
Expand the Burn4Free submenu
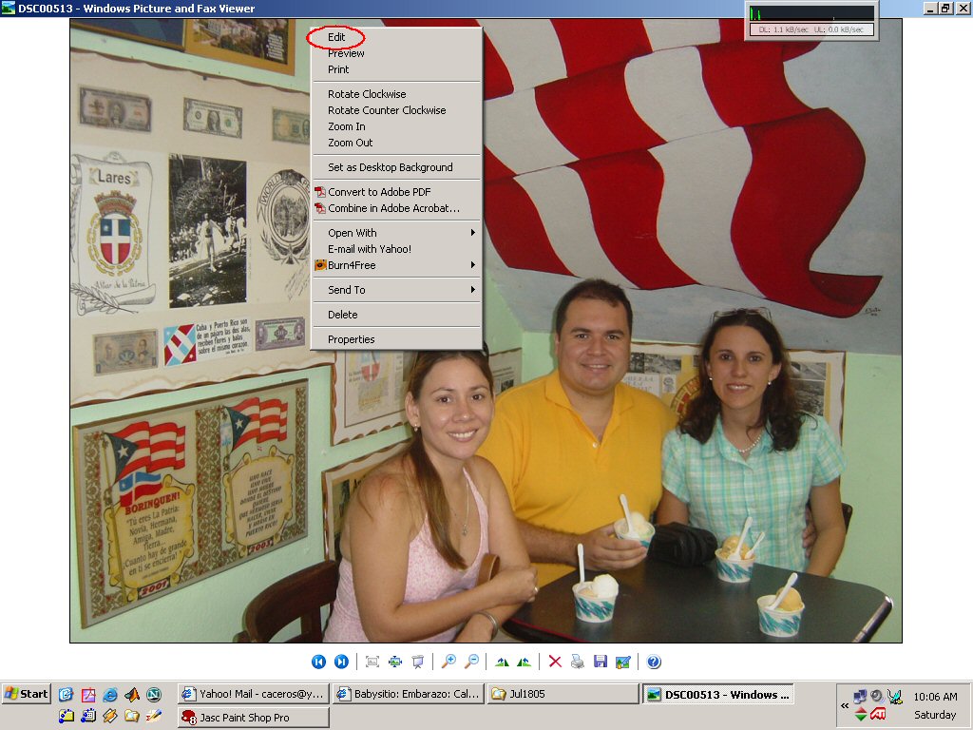[397, 265]
